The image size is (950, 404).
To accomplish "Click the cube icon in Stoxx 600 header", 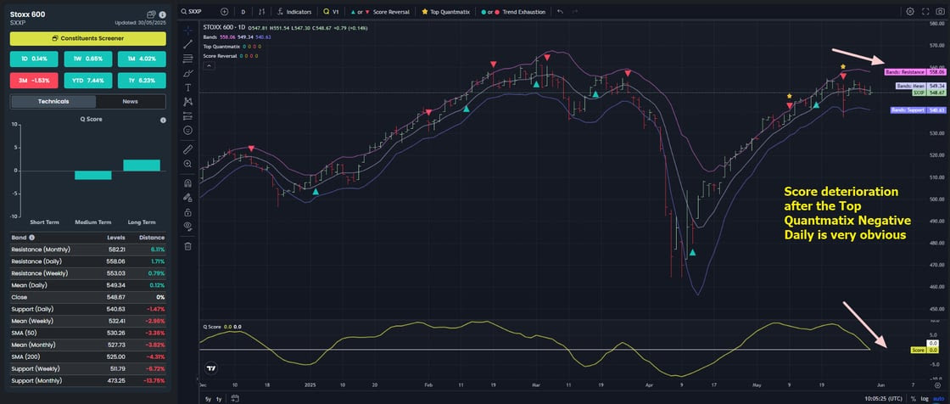I will click(152, 14).
